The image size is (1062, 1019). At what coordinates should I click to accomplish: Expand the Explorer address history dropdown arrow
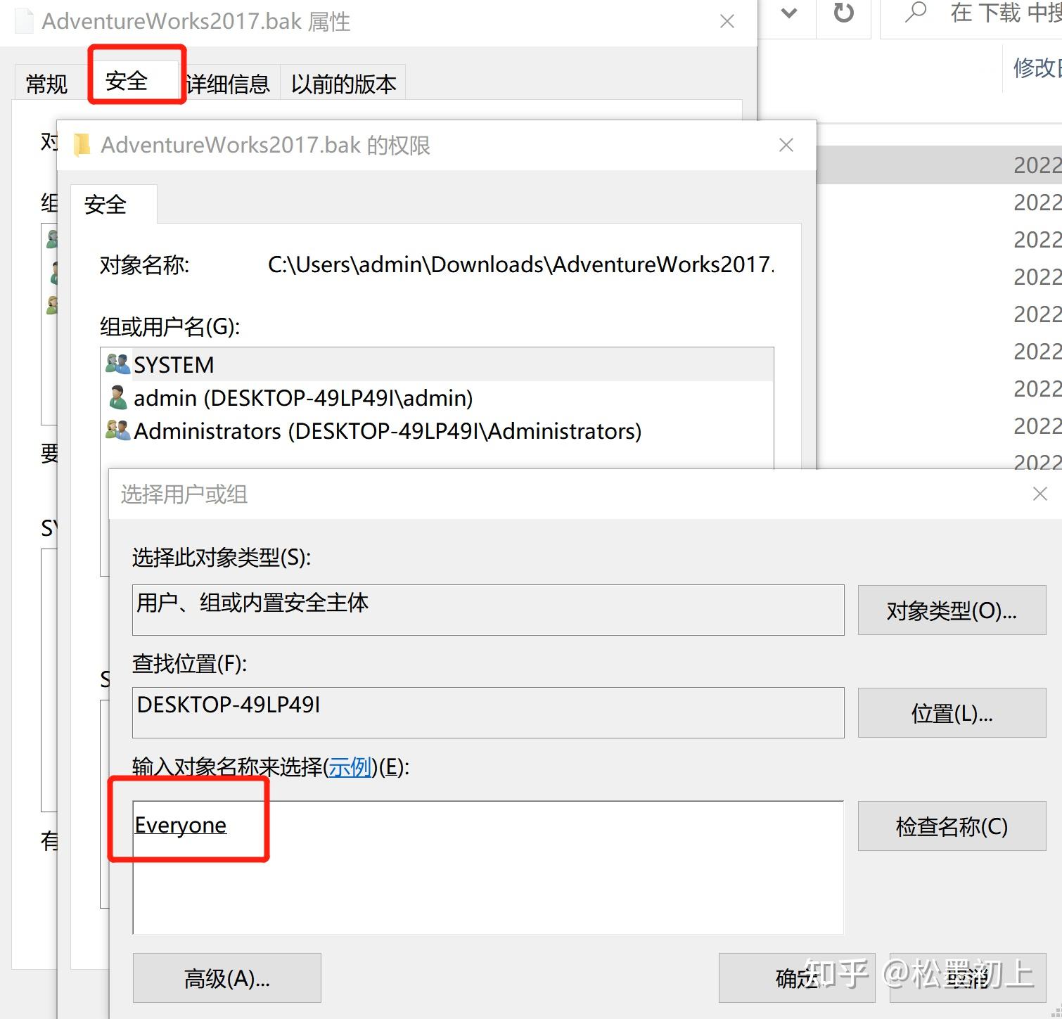[x=789, y=13]
